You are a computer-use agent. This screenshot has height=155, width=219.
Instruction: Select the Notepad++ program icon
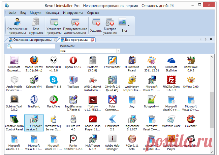click(152, 100)
